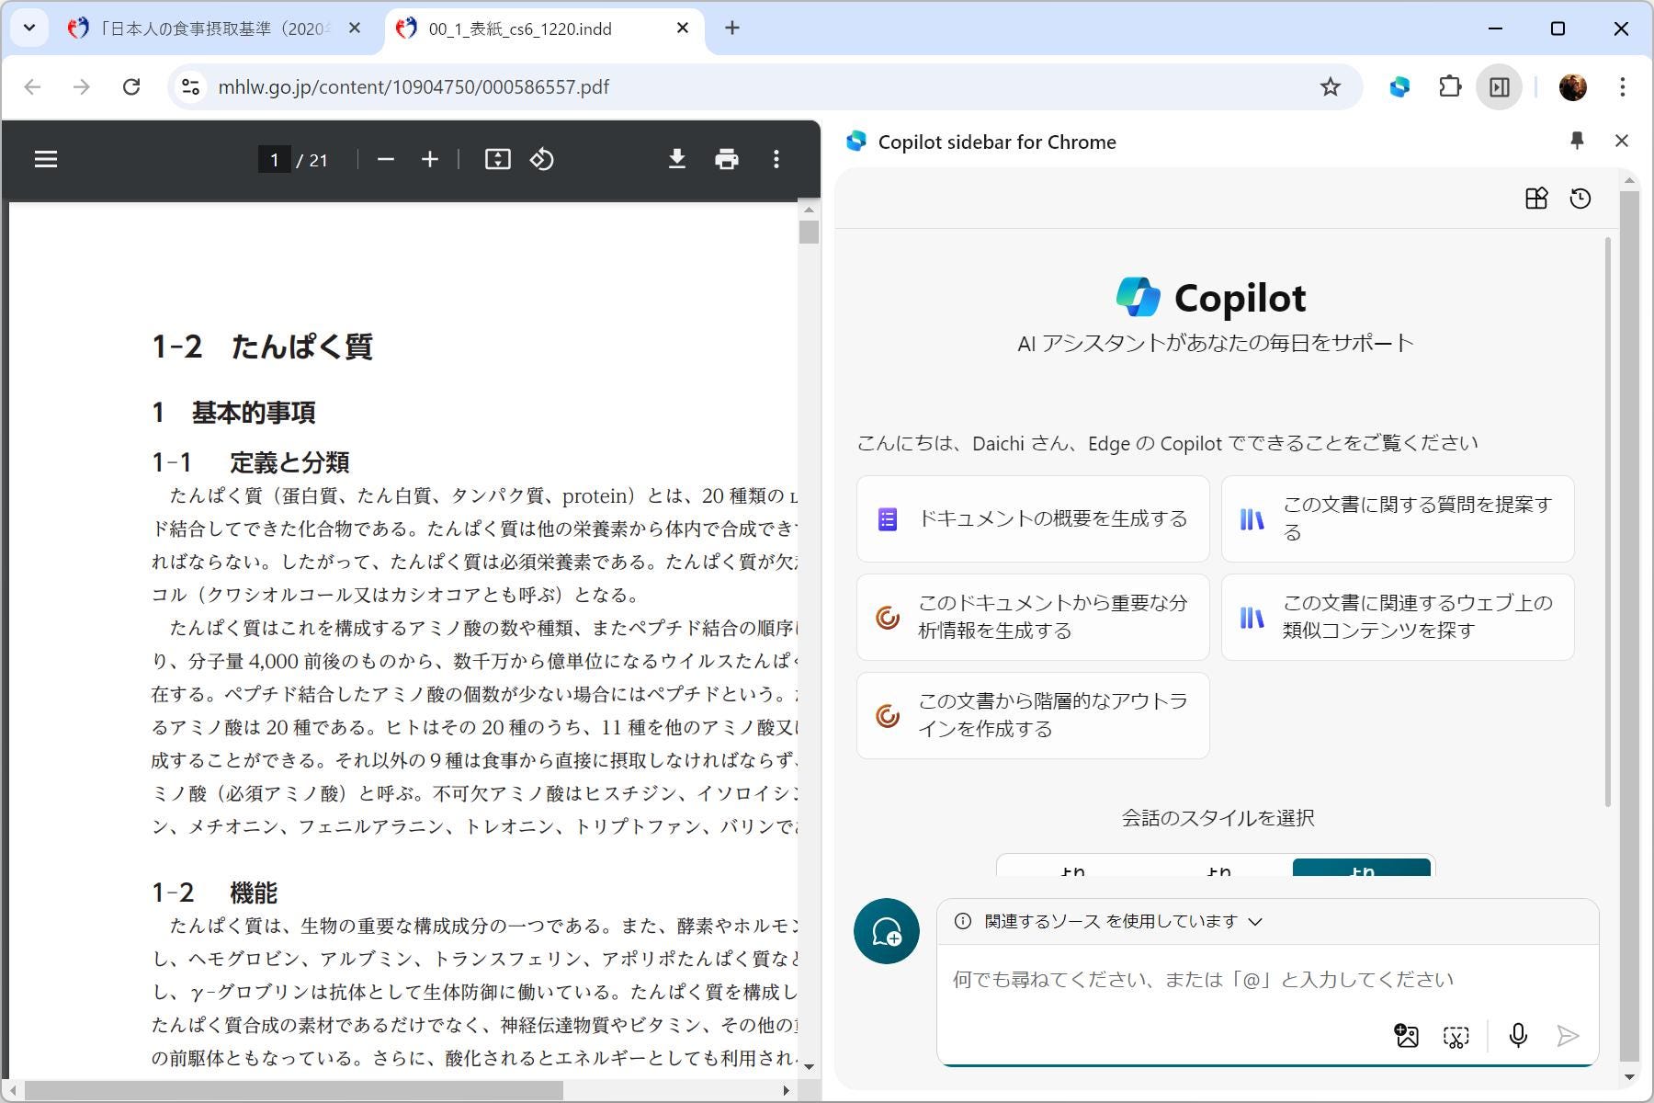Click the Copilot message input box

pyautogui.click(x=1266, y=980)
